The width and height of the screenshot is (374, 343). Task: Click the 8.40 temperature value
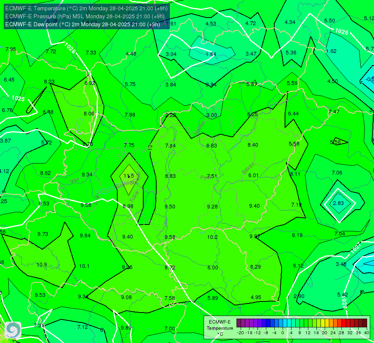point(253,145)
